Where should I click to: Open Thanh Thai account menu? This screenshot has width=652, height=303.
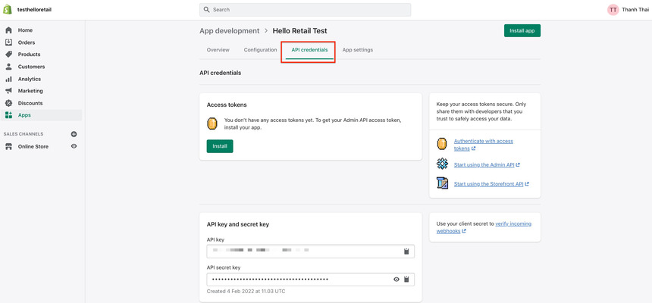pos(628,10)
